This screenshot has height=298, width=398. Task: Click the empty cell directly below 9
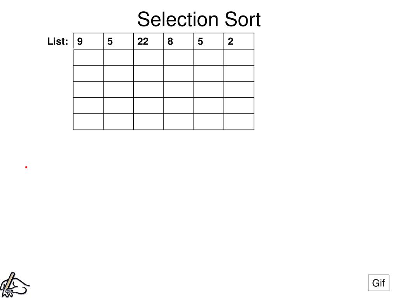[x=88, y=57]
